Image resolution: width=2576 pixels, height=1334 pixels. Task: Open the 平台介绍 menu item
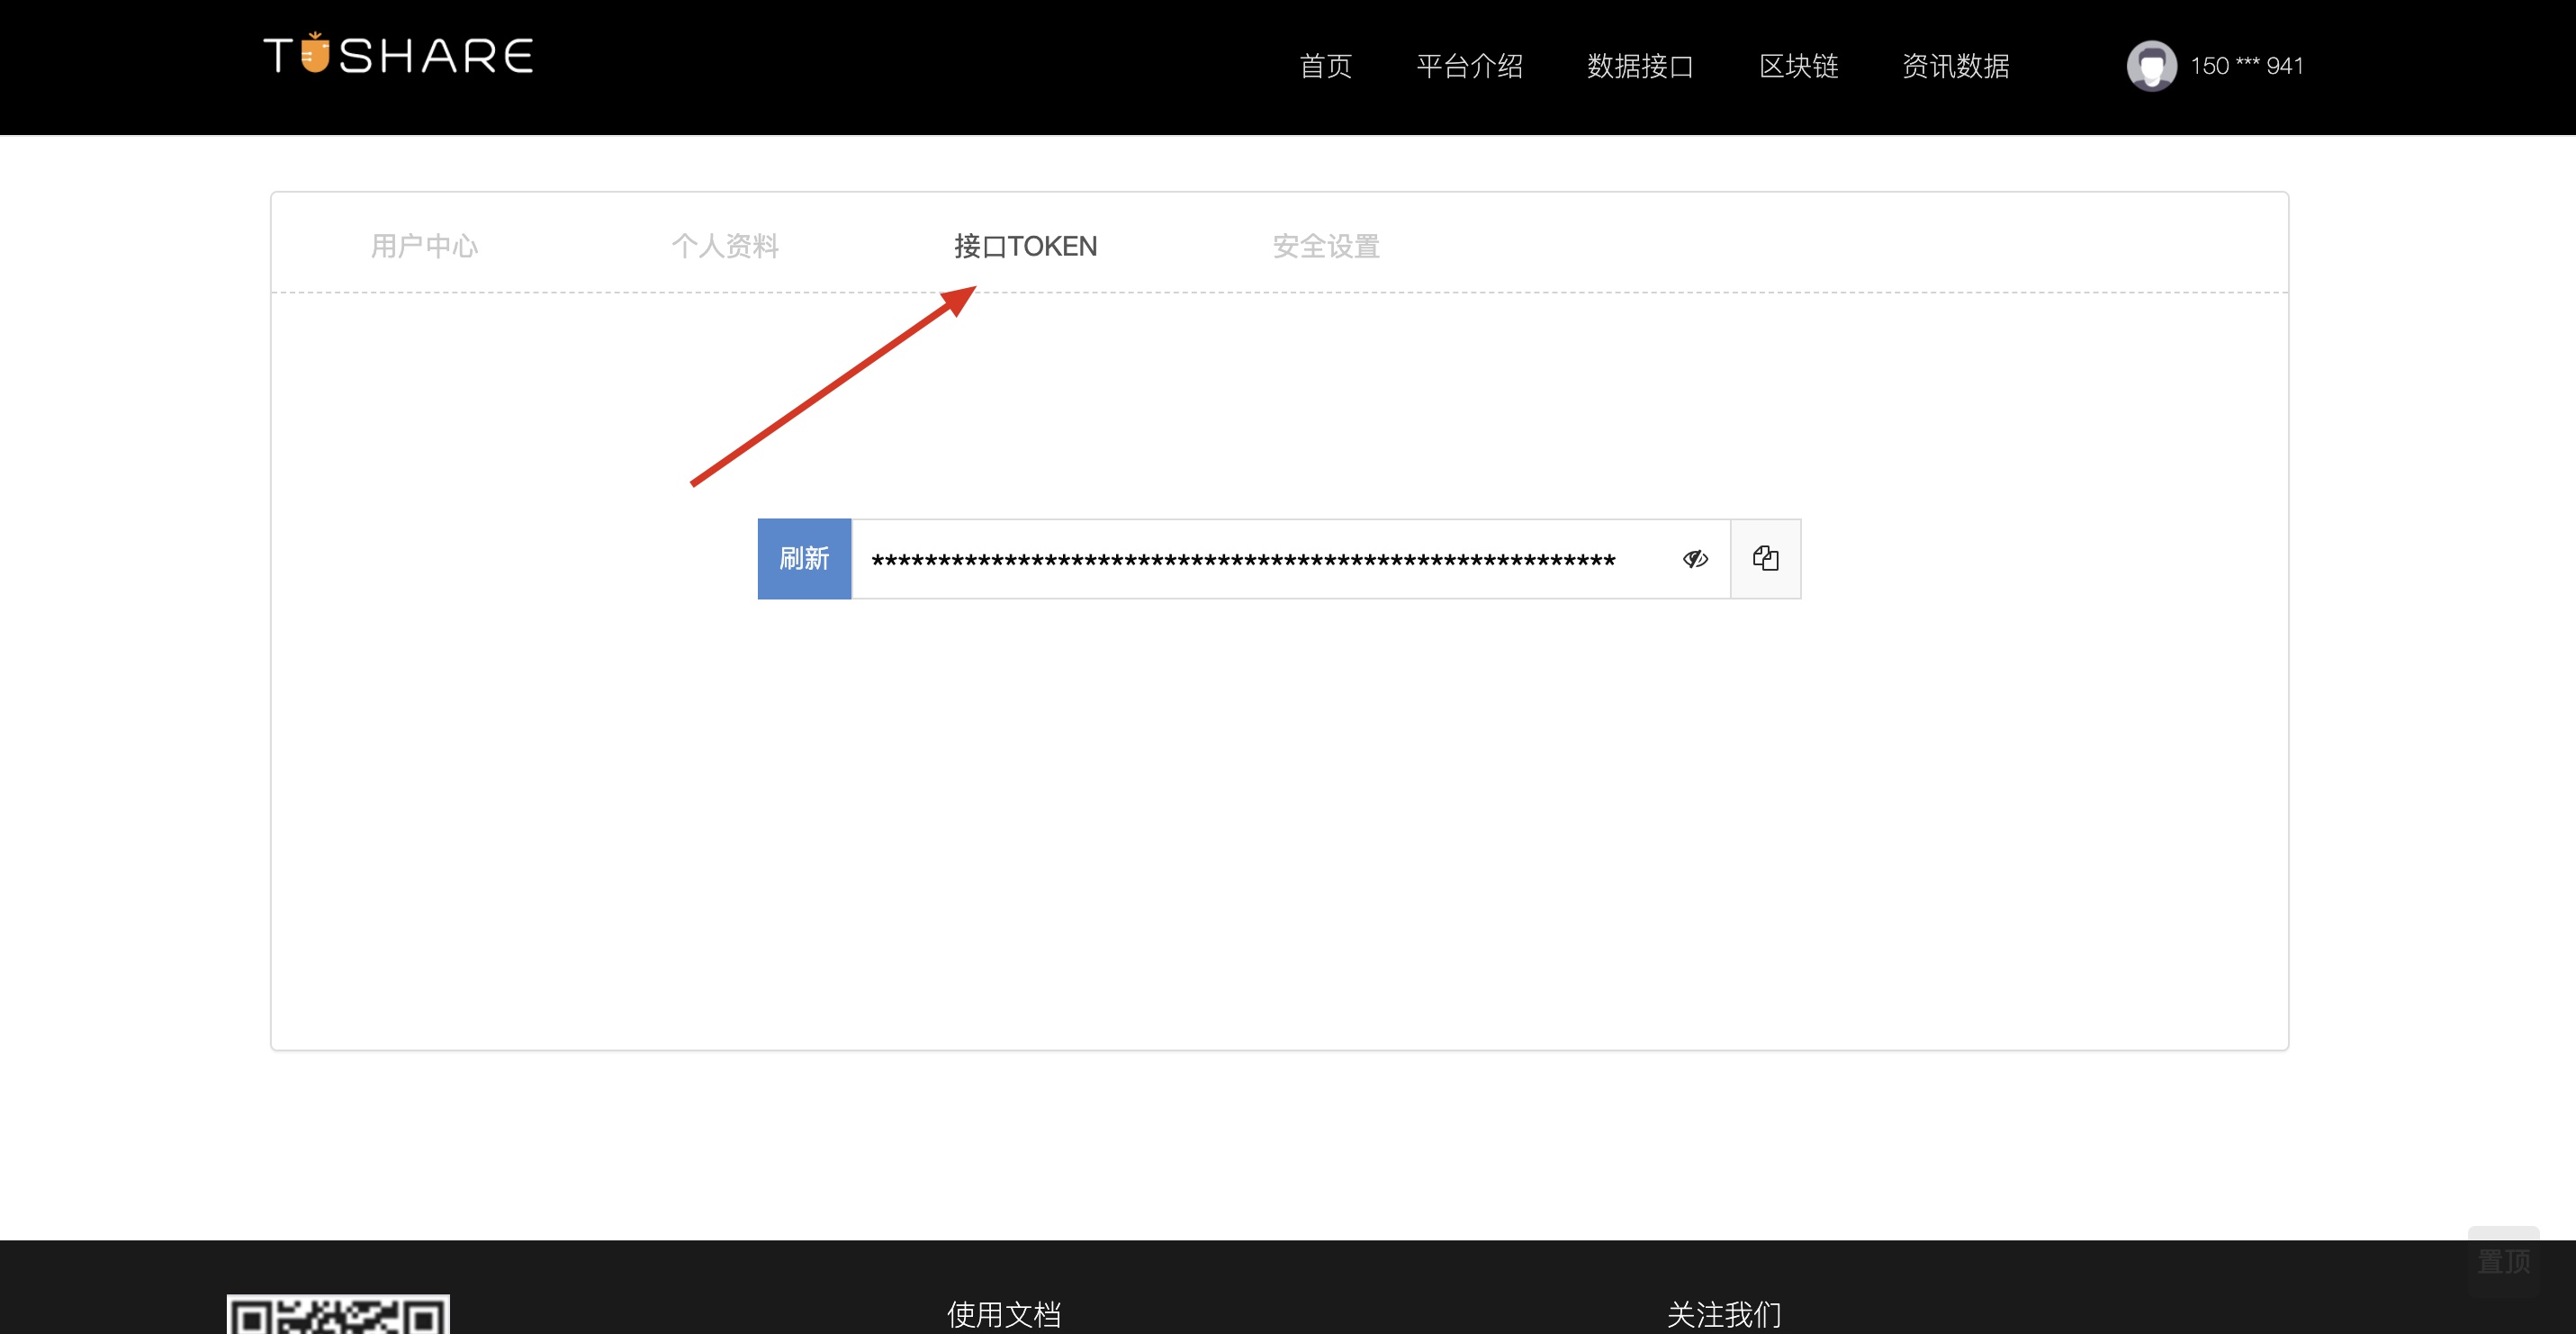[x=1470, y=66]
